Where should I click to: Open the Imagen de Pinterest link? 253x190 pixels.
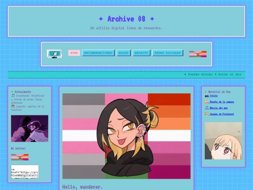222,114
